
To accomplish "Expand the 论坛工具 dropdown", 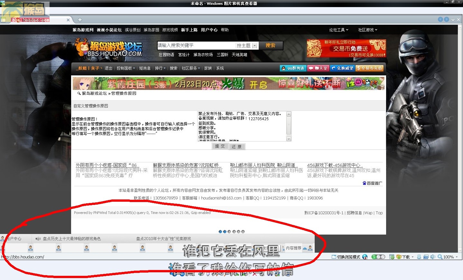I will [338, 30].
